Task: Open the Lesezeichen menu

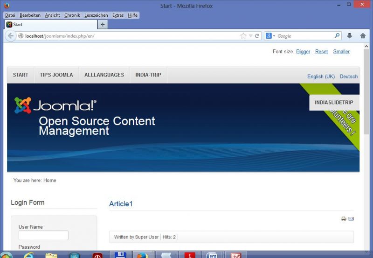Action: click(x=96, y=15)
